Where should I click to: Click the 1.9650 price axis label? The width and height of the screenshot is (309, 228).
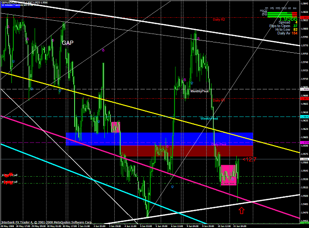pyautogui.click(x=305, y=112)
